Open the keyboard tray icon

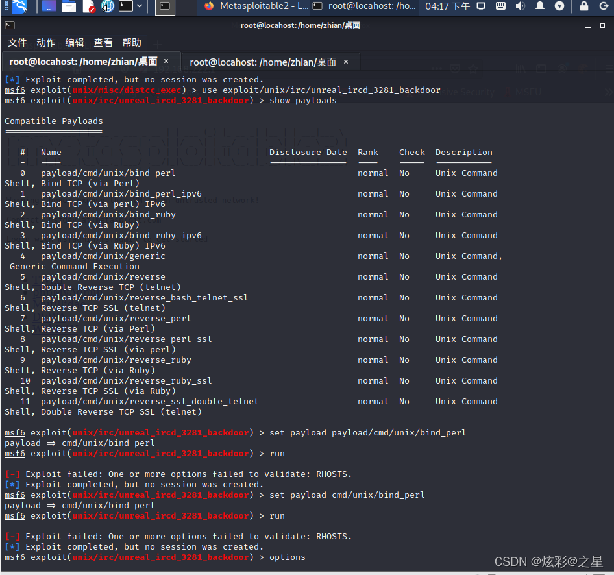click(500, 6)
